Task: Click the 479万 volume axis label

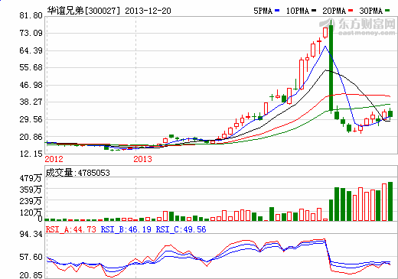Action: point(31,178)
